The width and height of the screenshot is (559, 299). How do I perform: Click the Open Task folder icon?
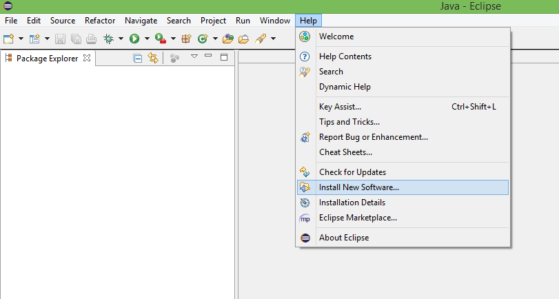click(x=243, y=39)
